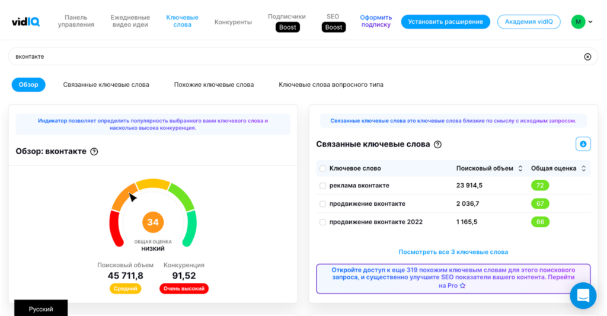Sort by Общая оценка column arrows
Image resolution: width=607 pixels, height=316 pixels.
coord(583,168)
